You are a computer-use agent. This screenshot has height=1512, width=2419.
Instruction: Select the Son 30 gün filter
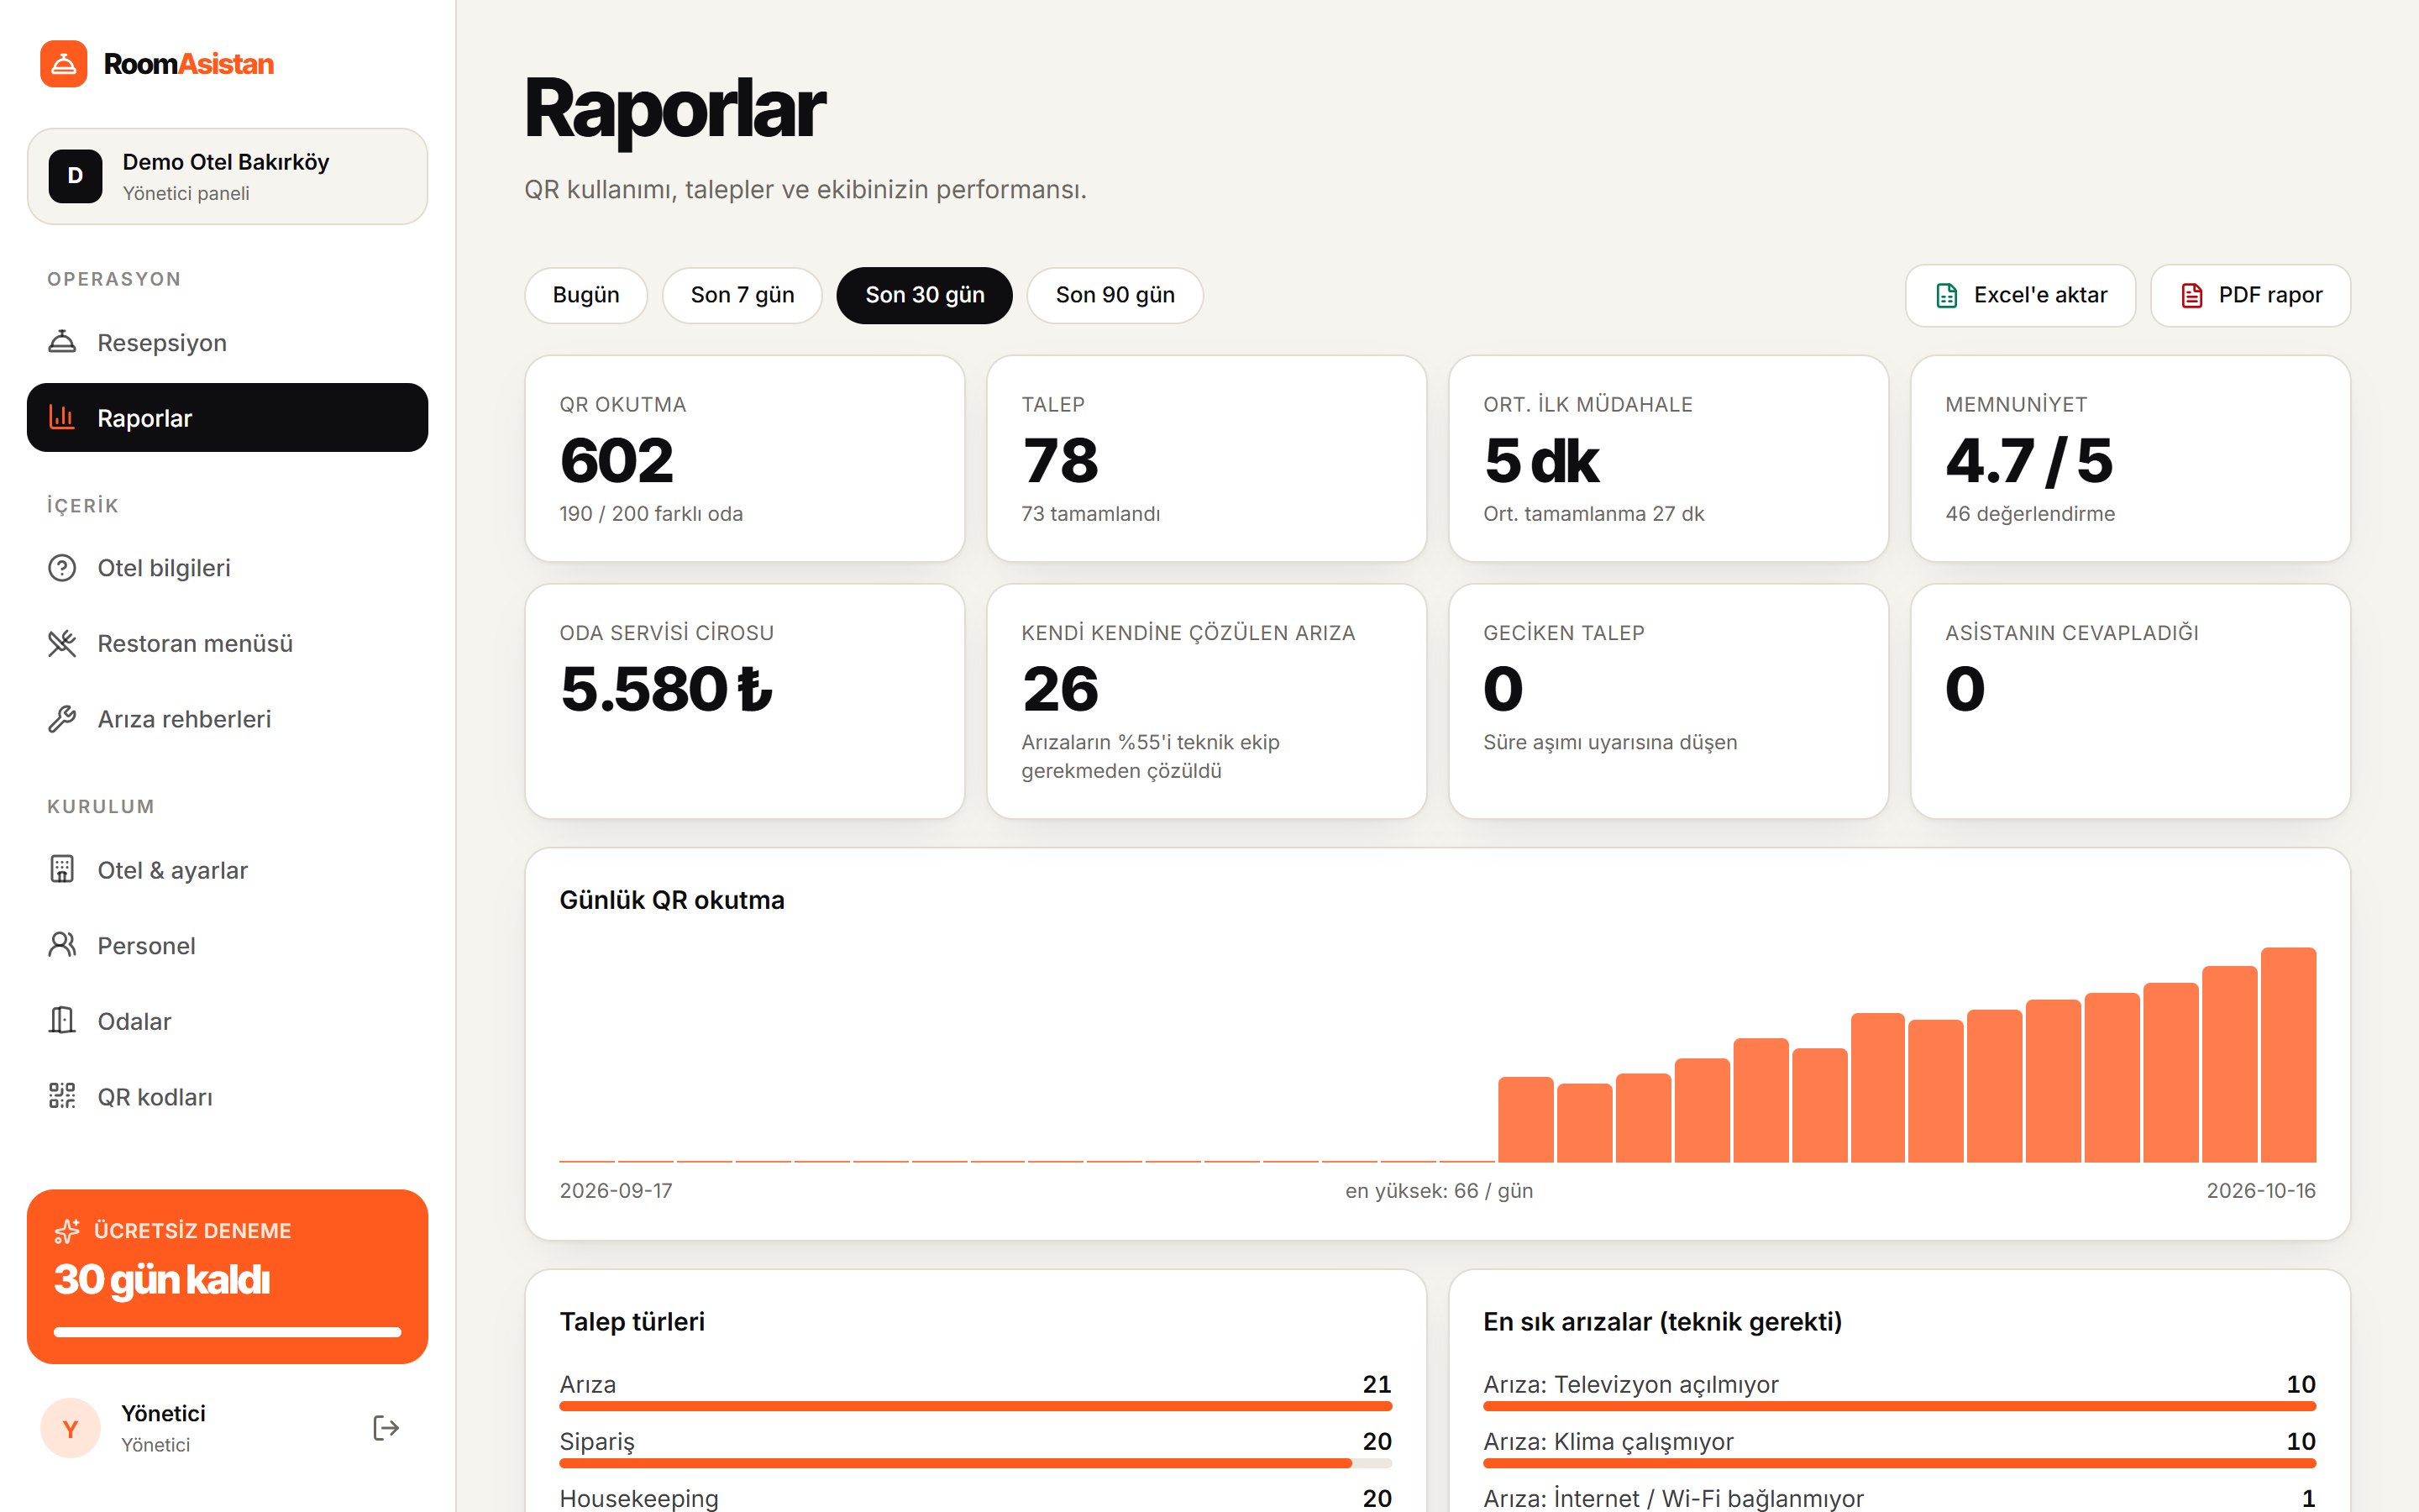point(925,295)
